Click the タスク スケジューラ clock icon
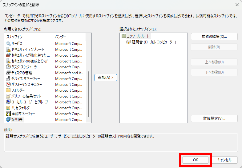 pos(8,67)
